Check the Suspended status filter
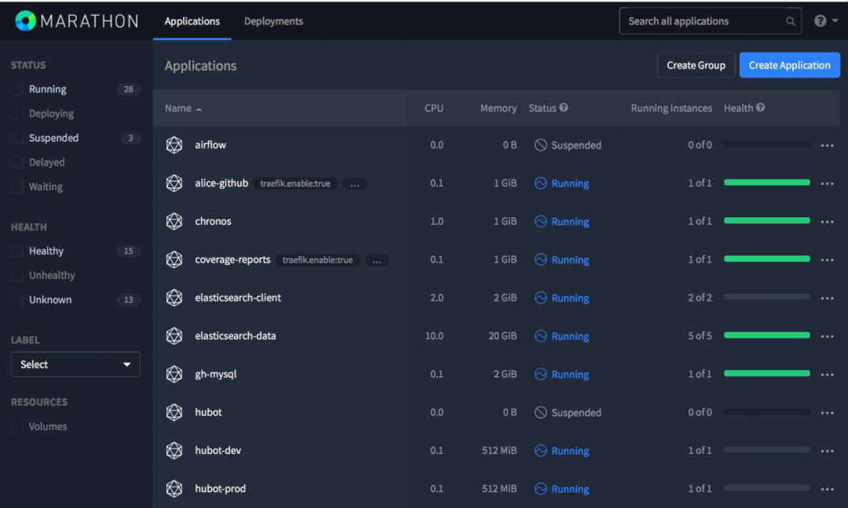The height and width of the screenshot is (508, 848). coord(17,138)
